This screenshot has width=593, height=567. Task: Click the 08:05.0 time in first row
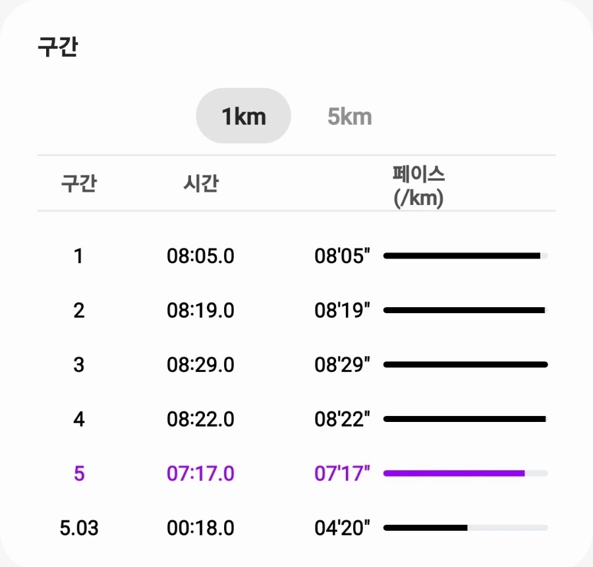(200, 256)
